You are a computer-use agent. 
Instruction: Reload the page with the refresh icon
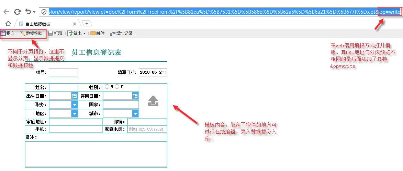[17, 12]
